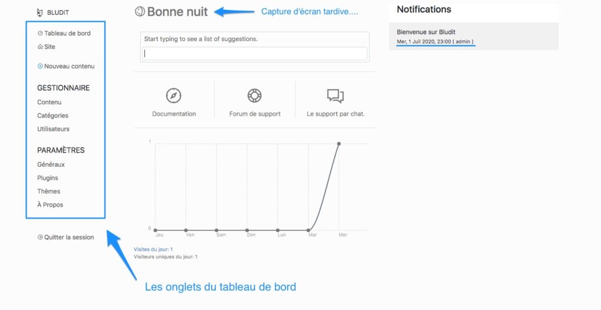Click the Visites du jour link
Viewport: 601px width, 310px height.
coord(153,250)
